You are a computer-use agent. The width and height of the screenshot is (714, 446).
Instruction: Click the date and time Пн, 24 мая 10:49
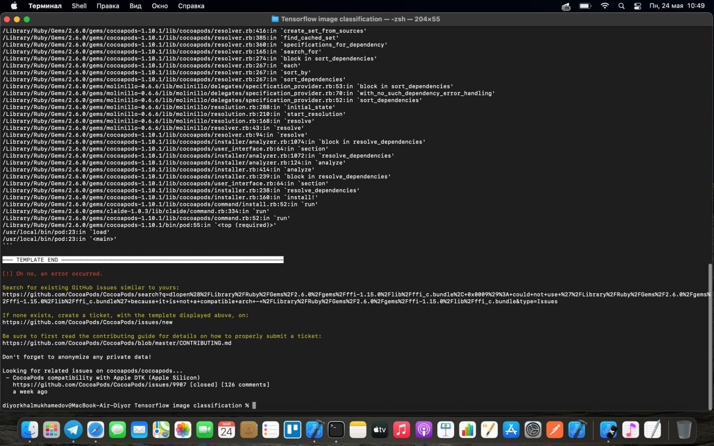click(677, 6)
